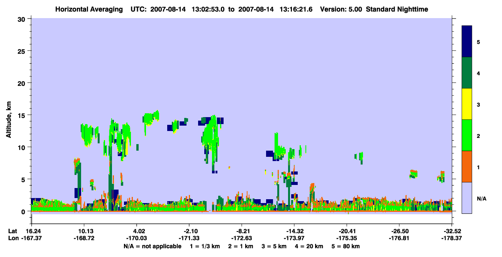Click the latitude value -14.32
The image size is (502, 257).
click(x=294, y=231)
